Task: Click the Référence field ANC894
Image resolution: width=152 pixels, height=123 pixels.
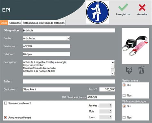Action: (46, 46)
